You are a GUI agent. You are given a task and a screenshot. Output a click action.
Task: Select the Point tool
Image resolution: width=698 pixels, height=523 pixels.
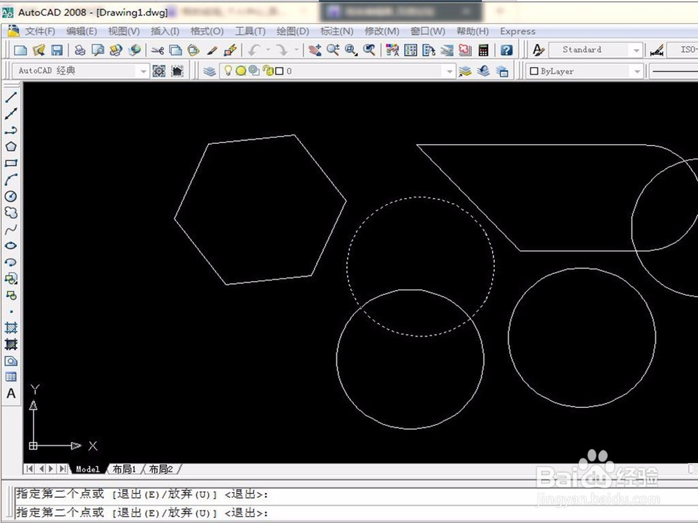pyautogui.click(x=10, y=311)
